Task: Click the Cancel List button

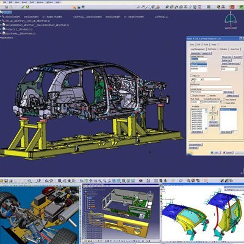Action: tap(214, 125)
